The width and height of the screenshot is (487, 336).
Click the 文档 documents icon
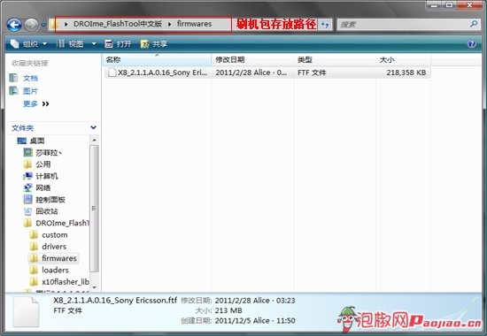(13, 78)
